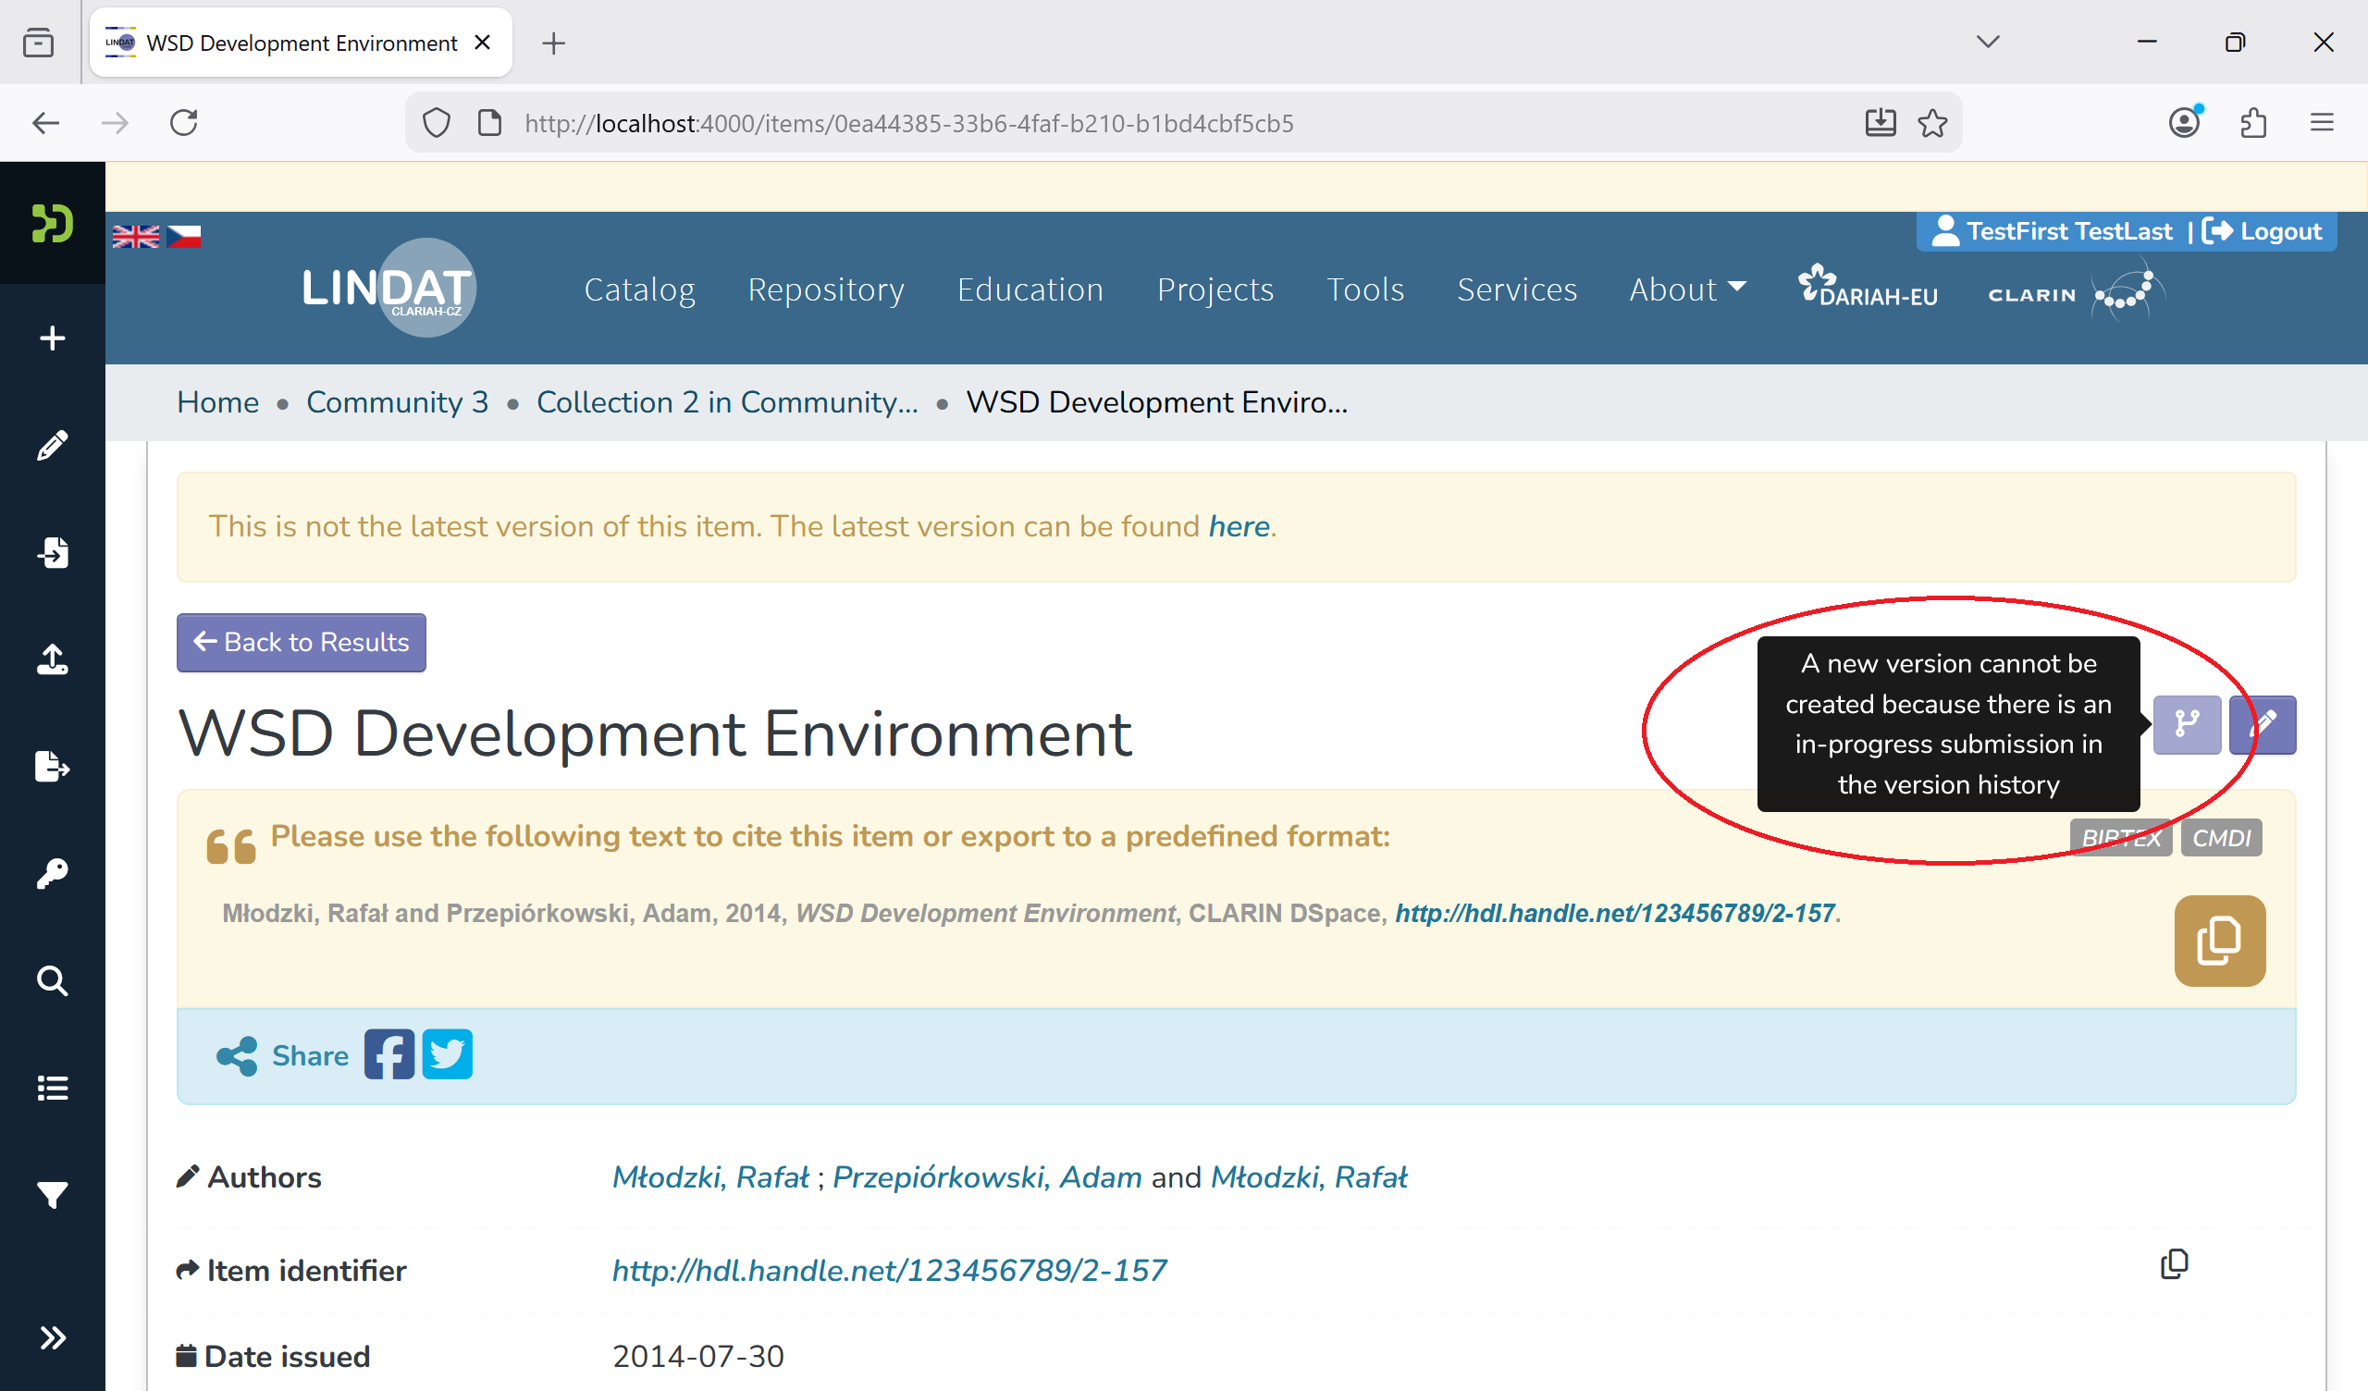
Task: Open the Tools menu item
Action: 1365,289
